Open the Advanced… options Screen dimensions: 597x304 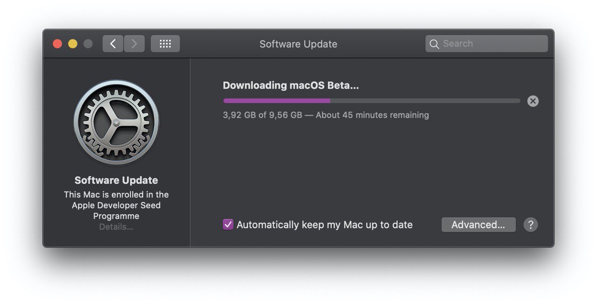(478, 225)
